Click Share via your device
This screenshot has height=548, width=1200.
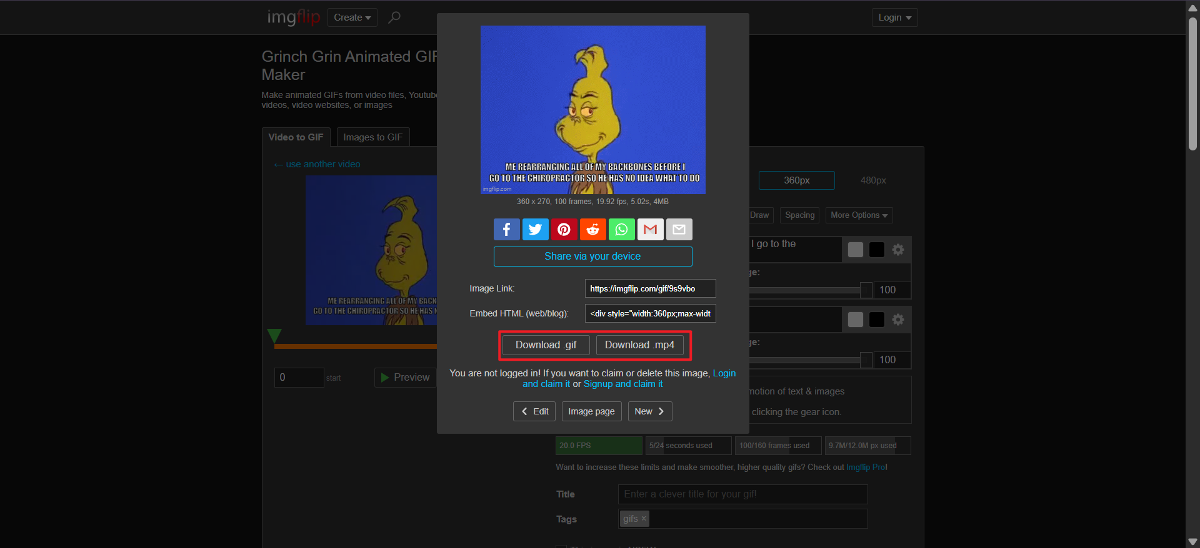pos(592,257)
